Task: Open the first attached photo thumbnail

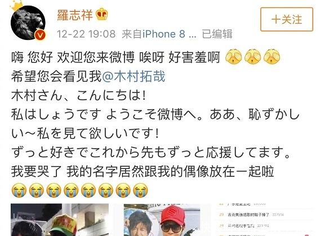Action: 60,220
